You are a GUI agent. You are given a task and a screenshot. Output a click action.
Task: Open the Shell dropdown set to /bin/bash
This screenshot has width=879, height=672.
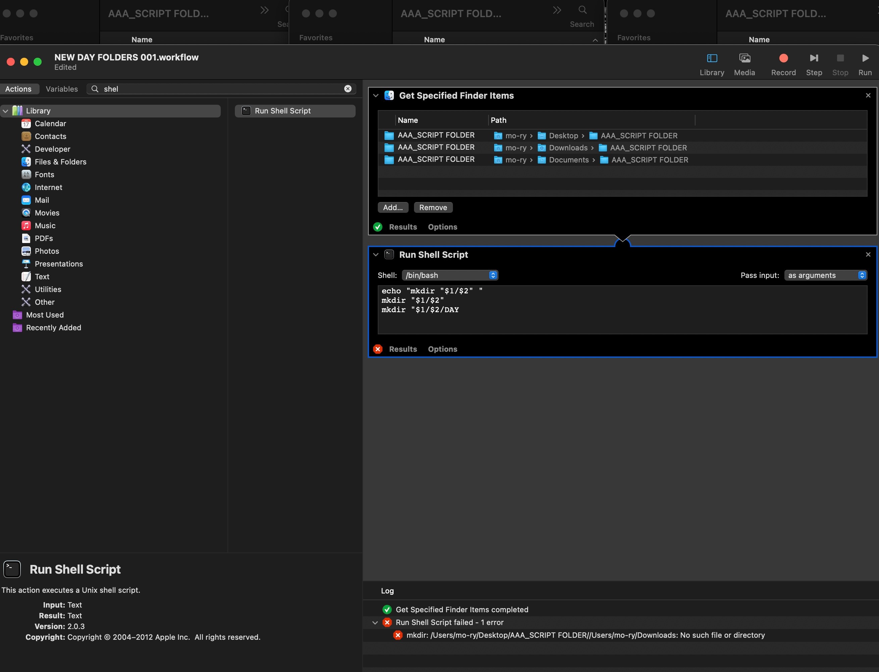pos(450,275)
